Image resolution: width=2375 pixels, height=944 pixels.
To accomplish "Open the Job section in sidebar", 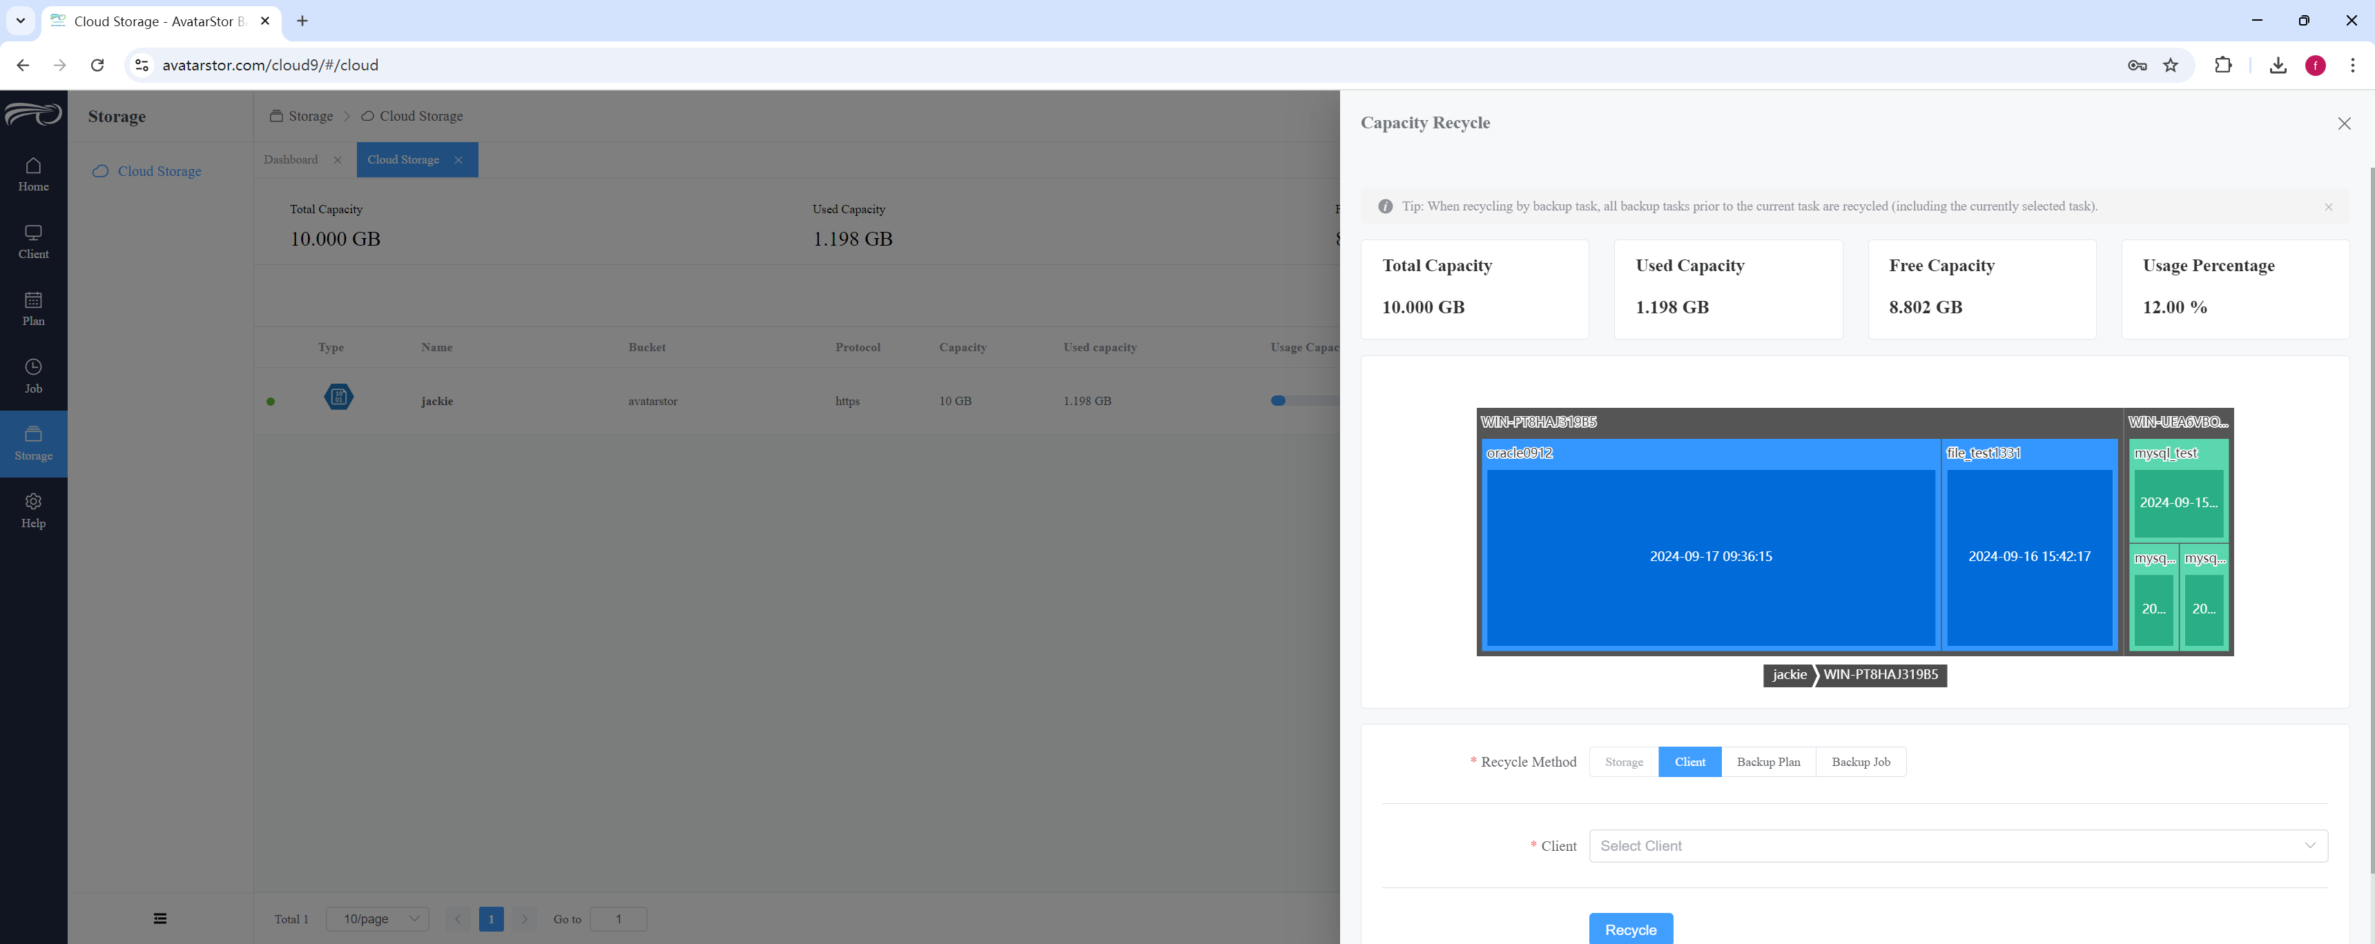I will point(33,376).
